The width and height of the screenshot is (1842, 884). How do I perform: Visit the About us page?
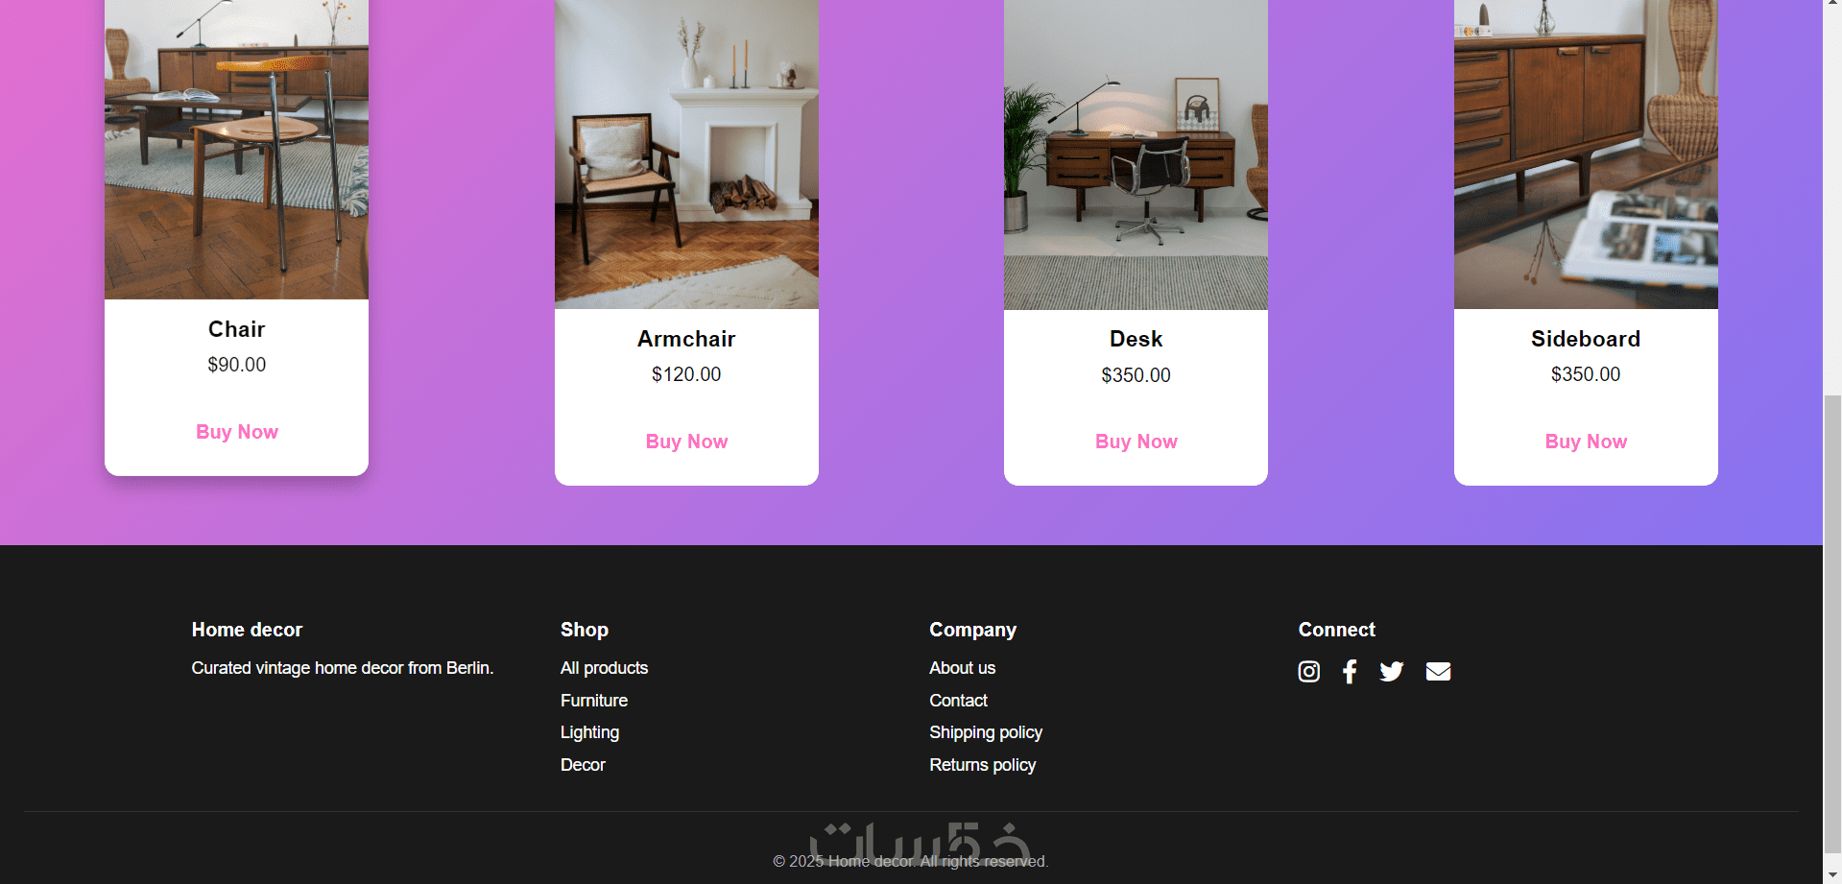(x=962, y=668)
